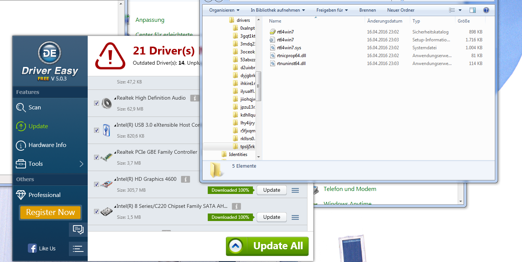Open Telefon und Modem control panel link
Viewport: 522px width, 262px height.
[x=350, y=189]
